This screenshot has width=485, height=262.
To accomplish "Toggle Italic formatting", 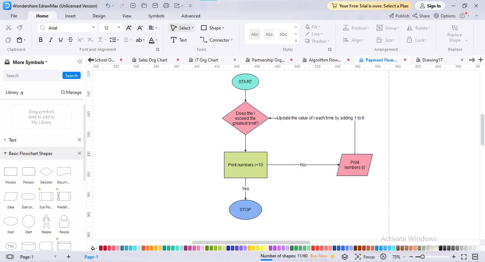I will coord(51,40).
